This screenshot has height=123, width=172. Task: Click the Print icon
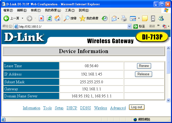(x=124, y=18)
